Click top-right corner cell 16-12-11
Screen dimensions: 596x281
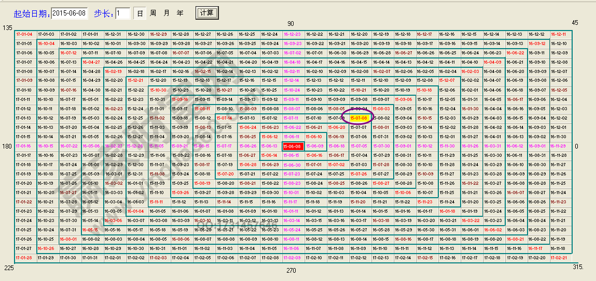559,34
